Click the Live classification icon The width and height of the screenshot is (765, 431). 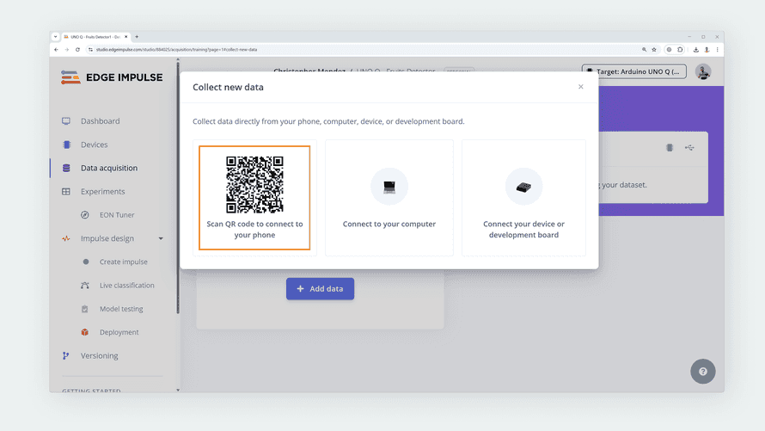click(x=85, y=285)
